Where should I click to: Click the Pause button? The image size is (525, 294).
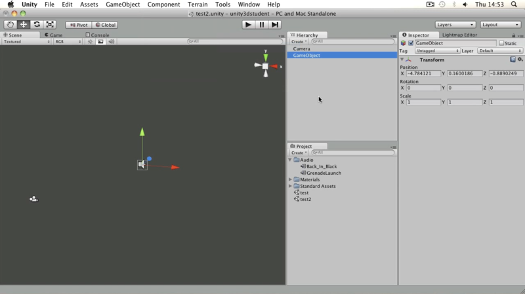pyautogui.click(x=261, y=25)
